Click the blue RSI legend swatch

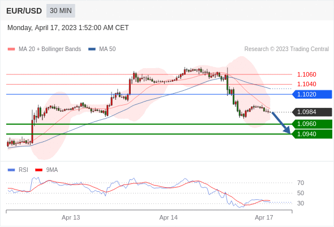[11, 170]
